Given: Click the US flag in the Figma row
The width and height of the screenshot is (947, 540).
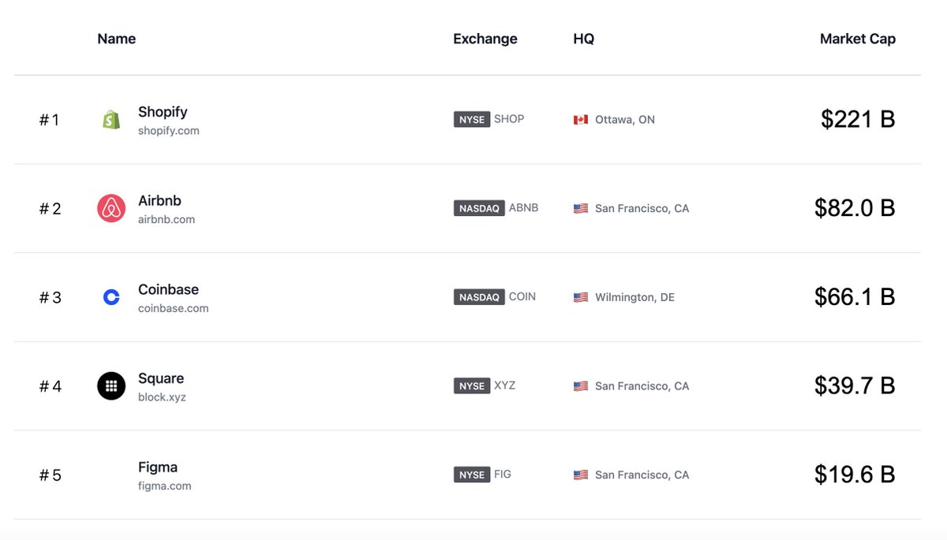Looking at the screenshot, I should (581, 475).
